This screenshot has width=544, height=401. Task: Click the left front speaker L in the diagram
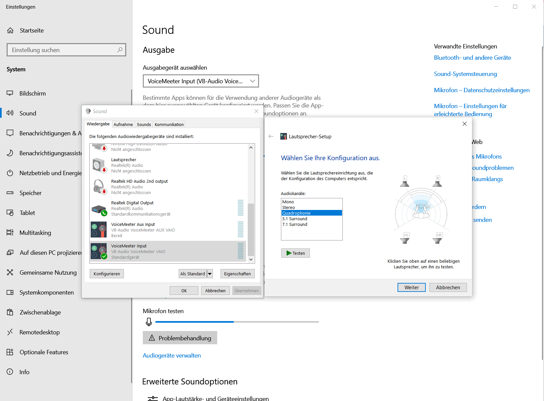405,181
